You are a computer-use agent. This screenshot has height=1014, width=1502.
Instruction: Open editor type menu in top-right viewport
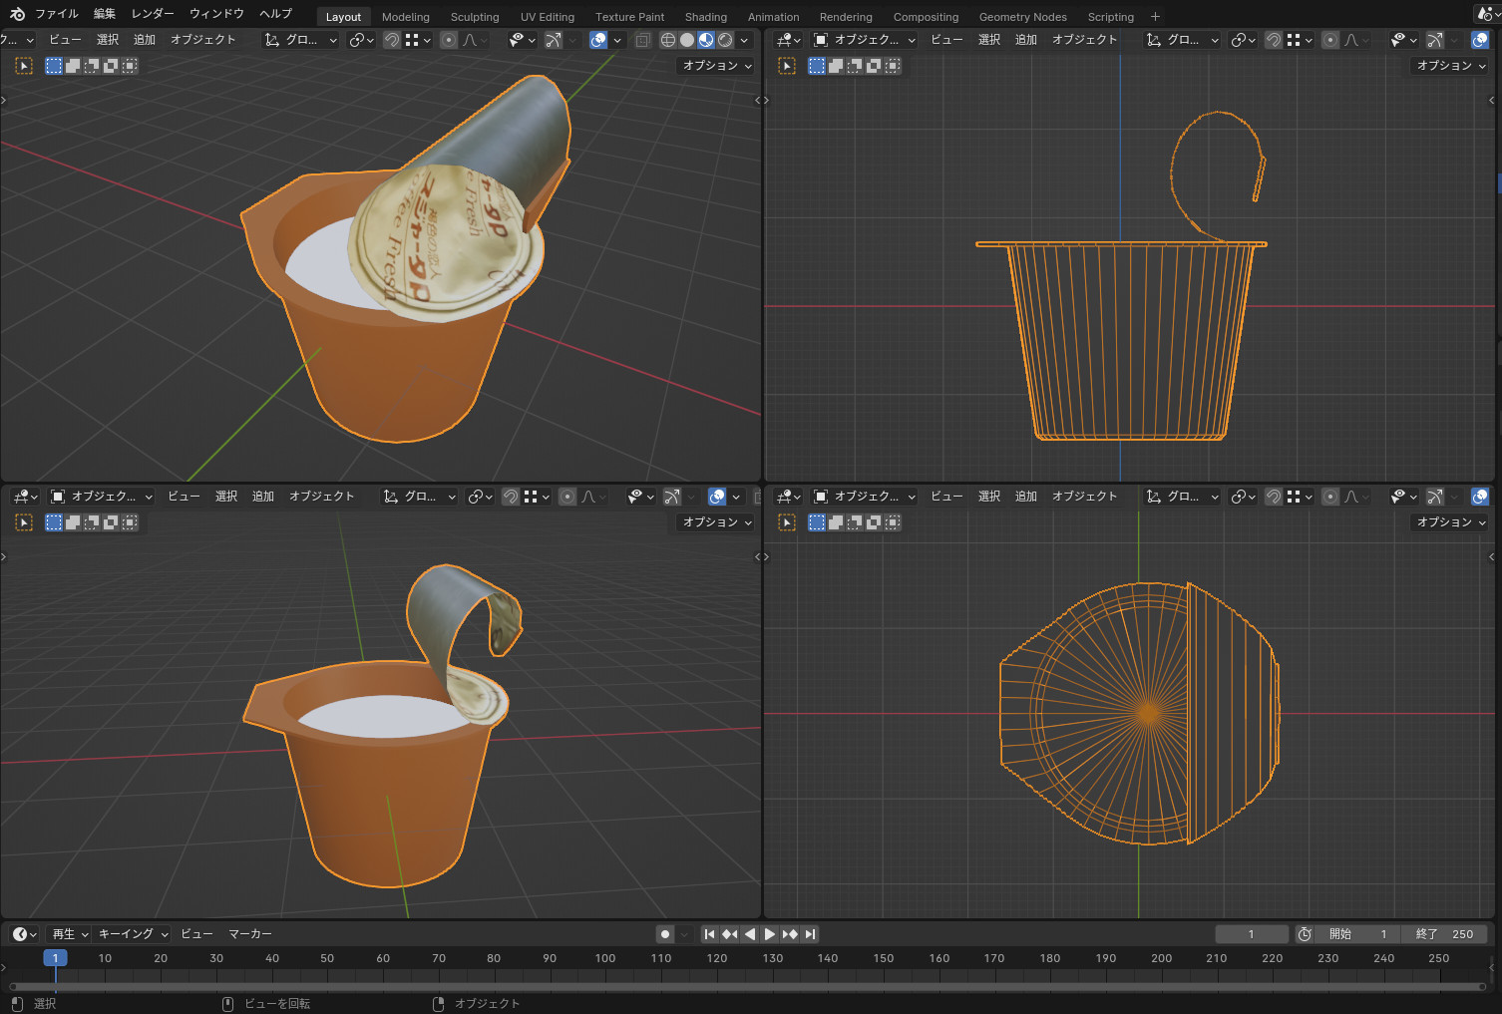[x=788, y=40]
